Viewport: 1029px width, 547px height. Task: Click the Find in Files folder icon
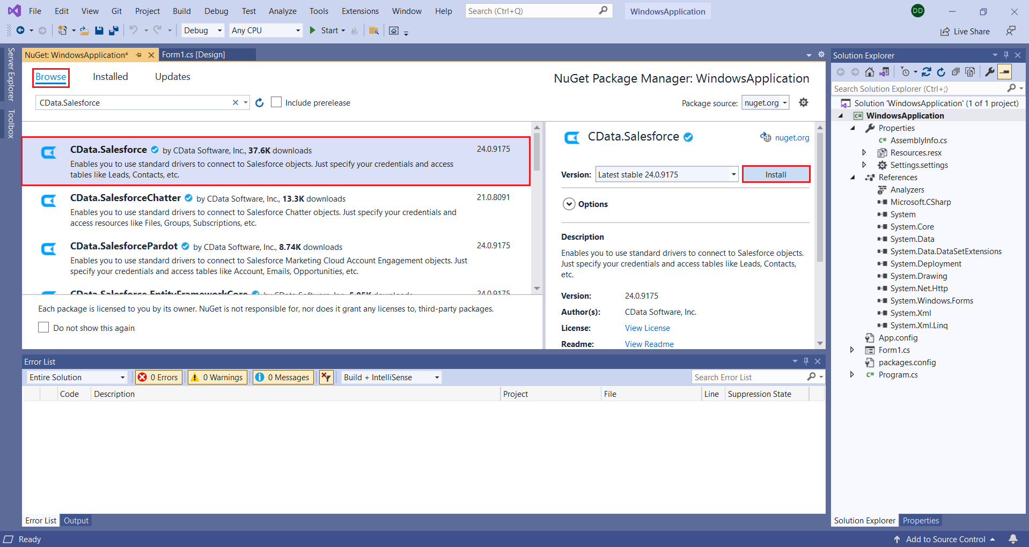click(374, 31)
